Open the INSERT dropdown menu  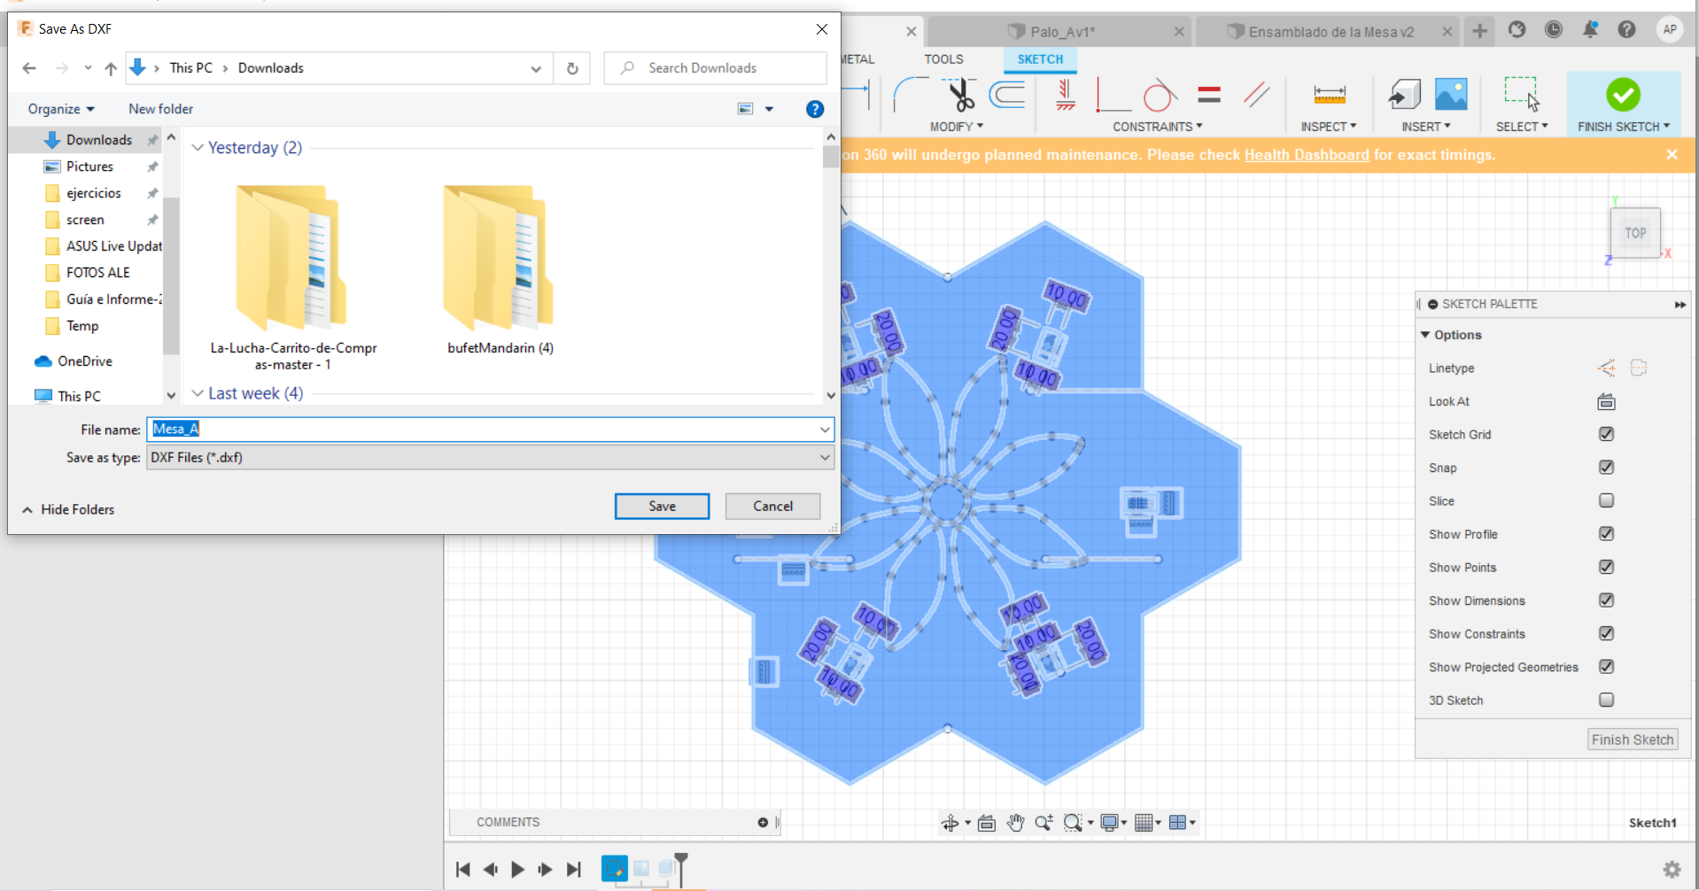click(x=1425, y=127)
